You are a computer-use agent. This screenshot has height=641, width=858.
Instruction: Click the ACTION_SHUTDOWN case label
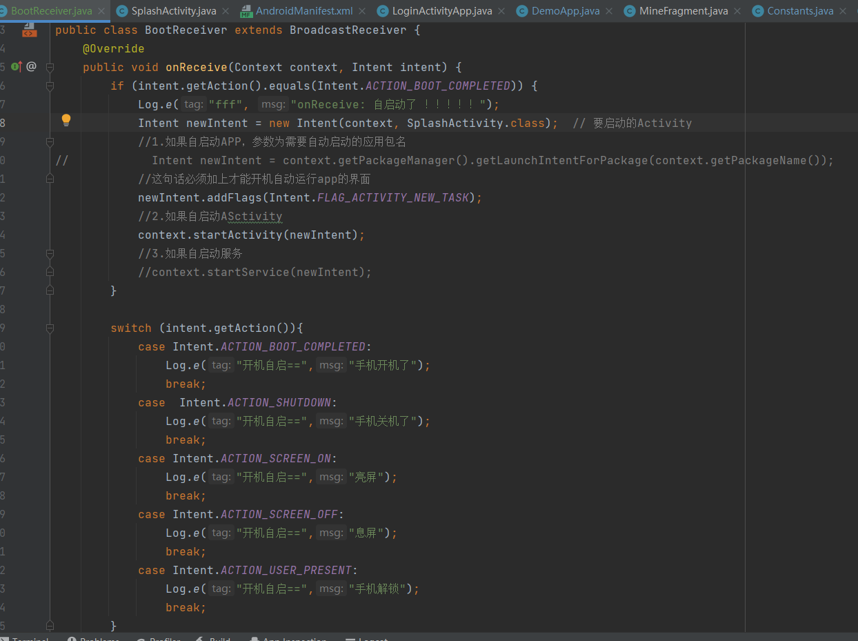279,403
